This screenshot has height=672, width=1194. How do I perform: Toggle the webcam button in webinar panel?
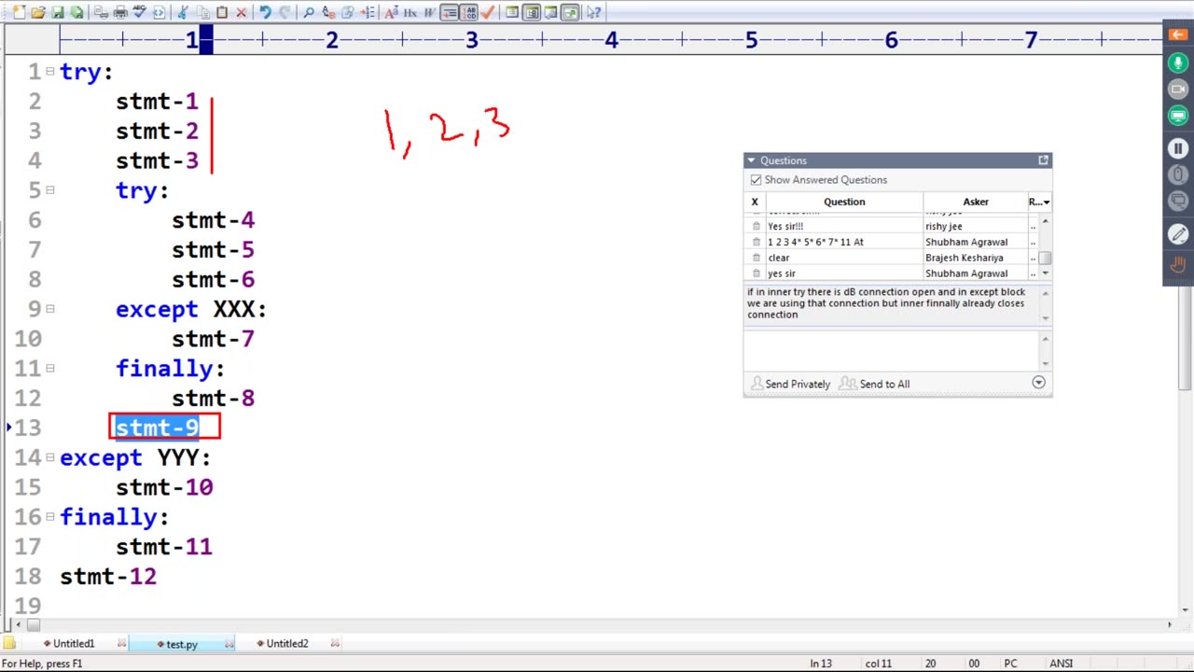(x=1177, y=90)
